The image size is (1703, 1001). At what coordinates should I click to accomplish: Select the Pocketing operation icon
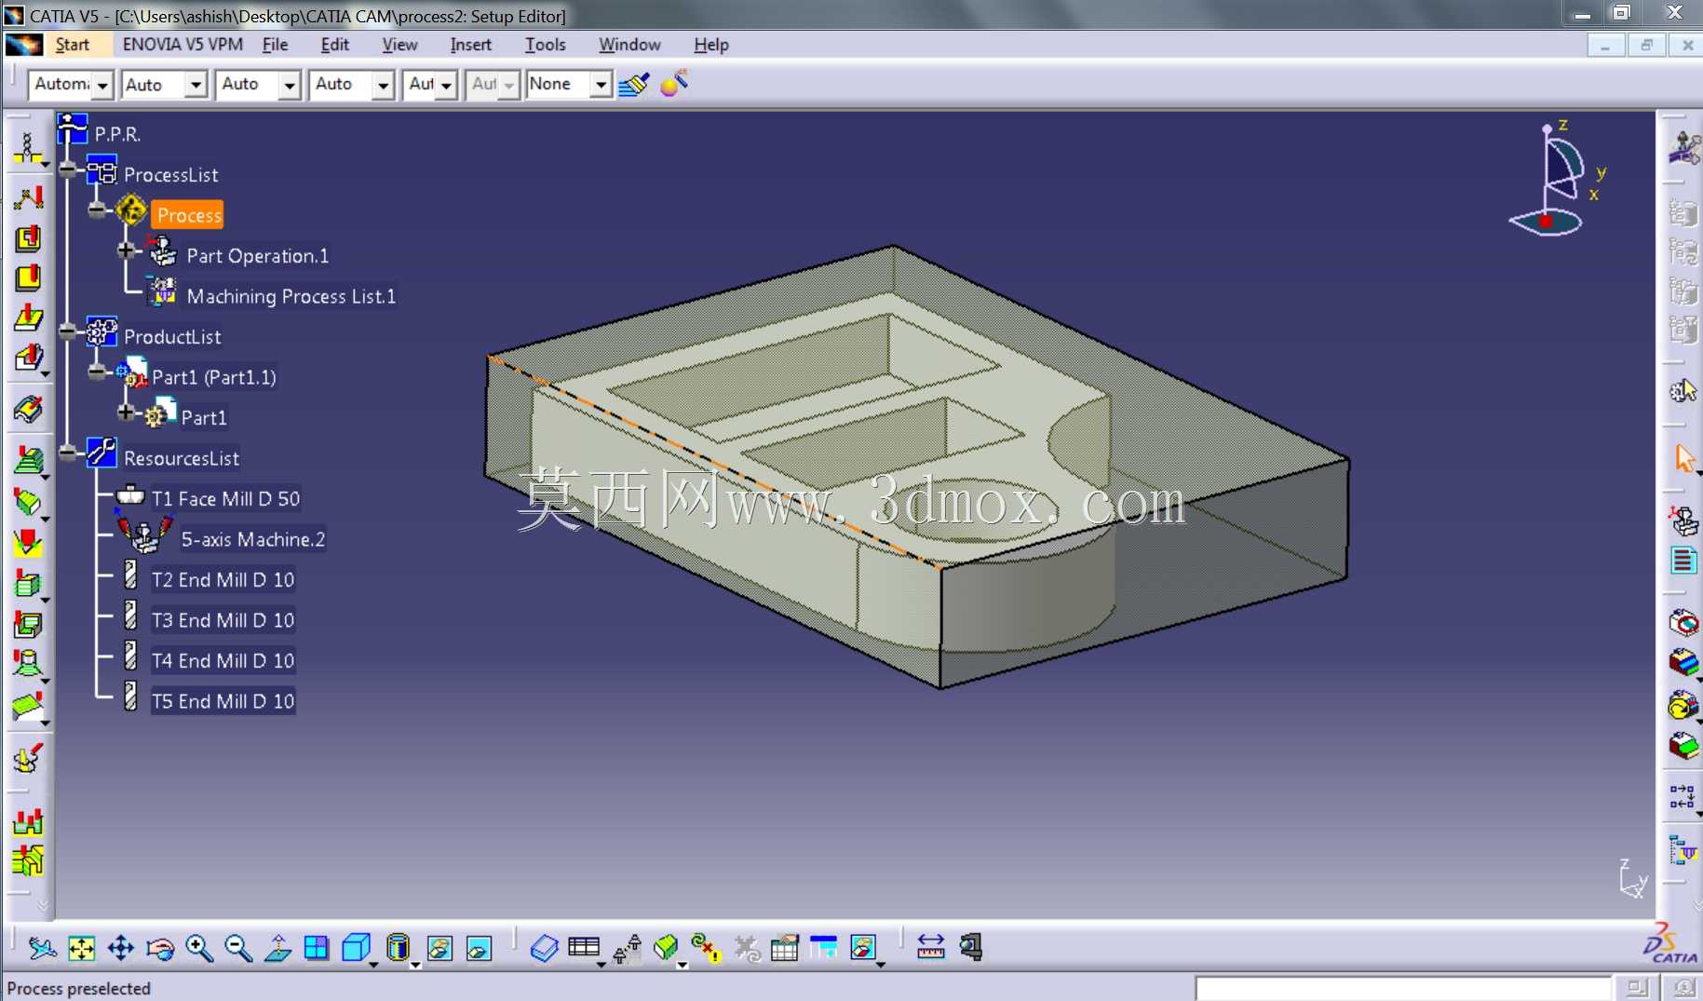[x=28, y=238]
